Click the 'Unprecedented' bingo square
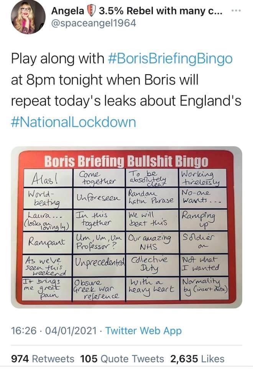Image resolution: width=253 pixels, height=369 pixels. (x=99, y=265)
